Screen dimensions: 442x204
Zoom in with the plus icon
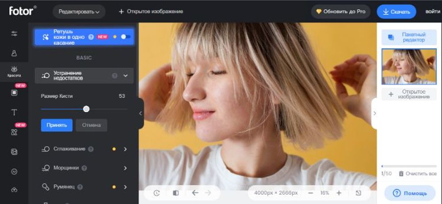[x=339, y=193]
